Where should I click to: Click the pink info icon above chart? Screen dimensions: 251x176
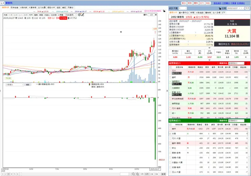tap(145, 11)
